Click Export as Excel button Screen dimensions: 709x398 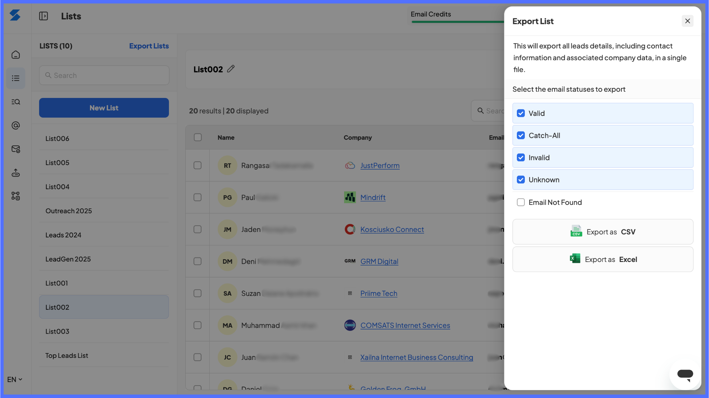point(603,259)
